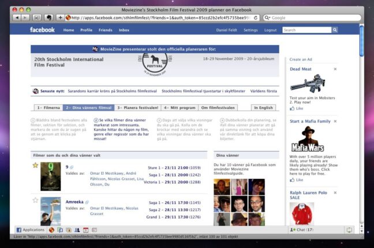
Task: Close the Dead Meat ad
Action: click(x=335, y=69)
